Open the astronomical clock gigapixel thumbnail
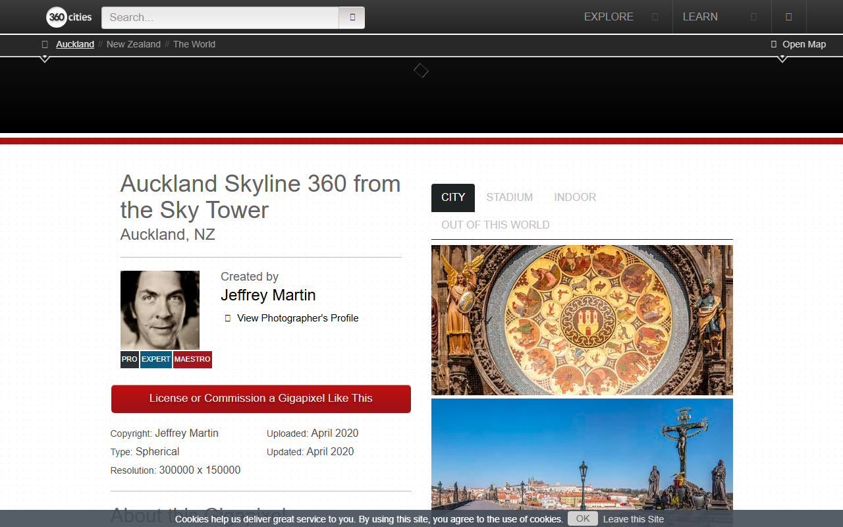 tap(582, 320)
